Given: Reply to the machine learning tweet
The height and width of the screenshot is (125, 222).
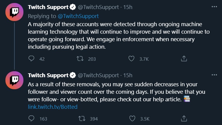Looking at the screenshot, I should 31,59.
